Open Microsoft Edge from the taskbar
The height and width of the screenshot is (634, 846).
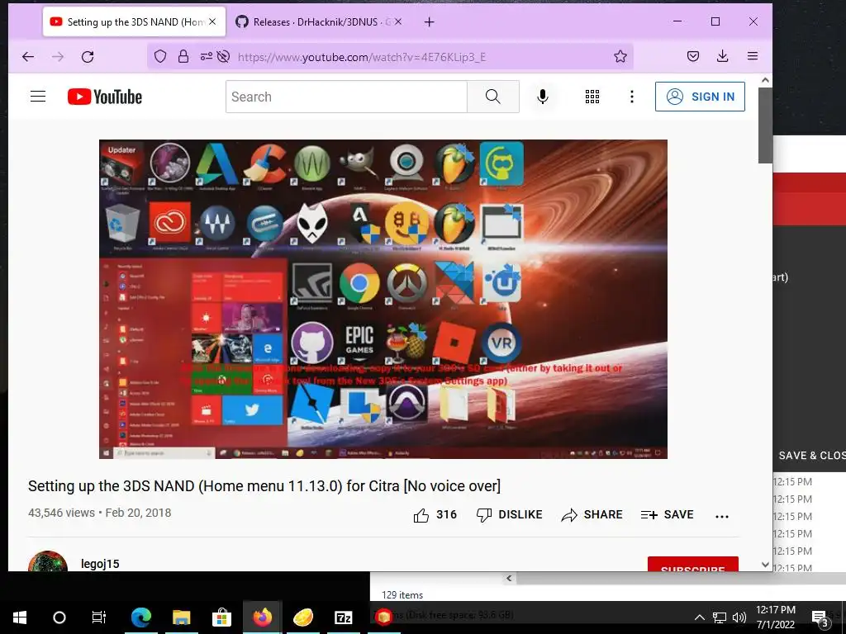[x=141, y=617]
